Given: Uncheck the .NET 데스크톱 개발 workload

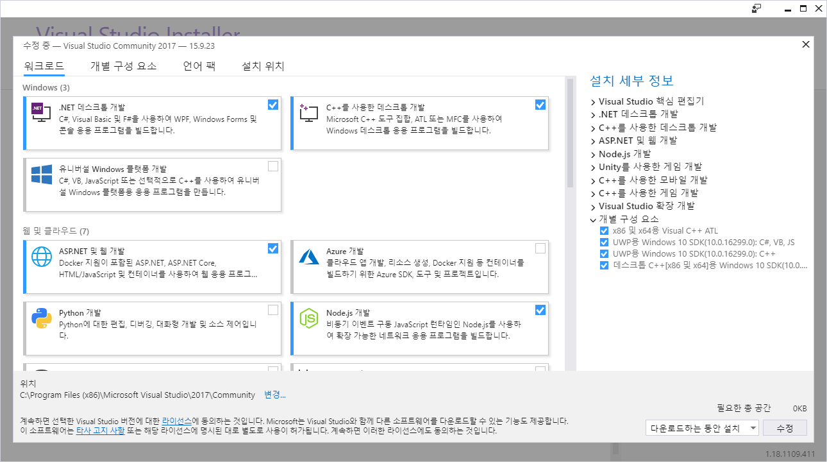Looking at the screenshot, I should [x=273, y=105].
